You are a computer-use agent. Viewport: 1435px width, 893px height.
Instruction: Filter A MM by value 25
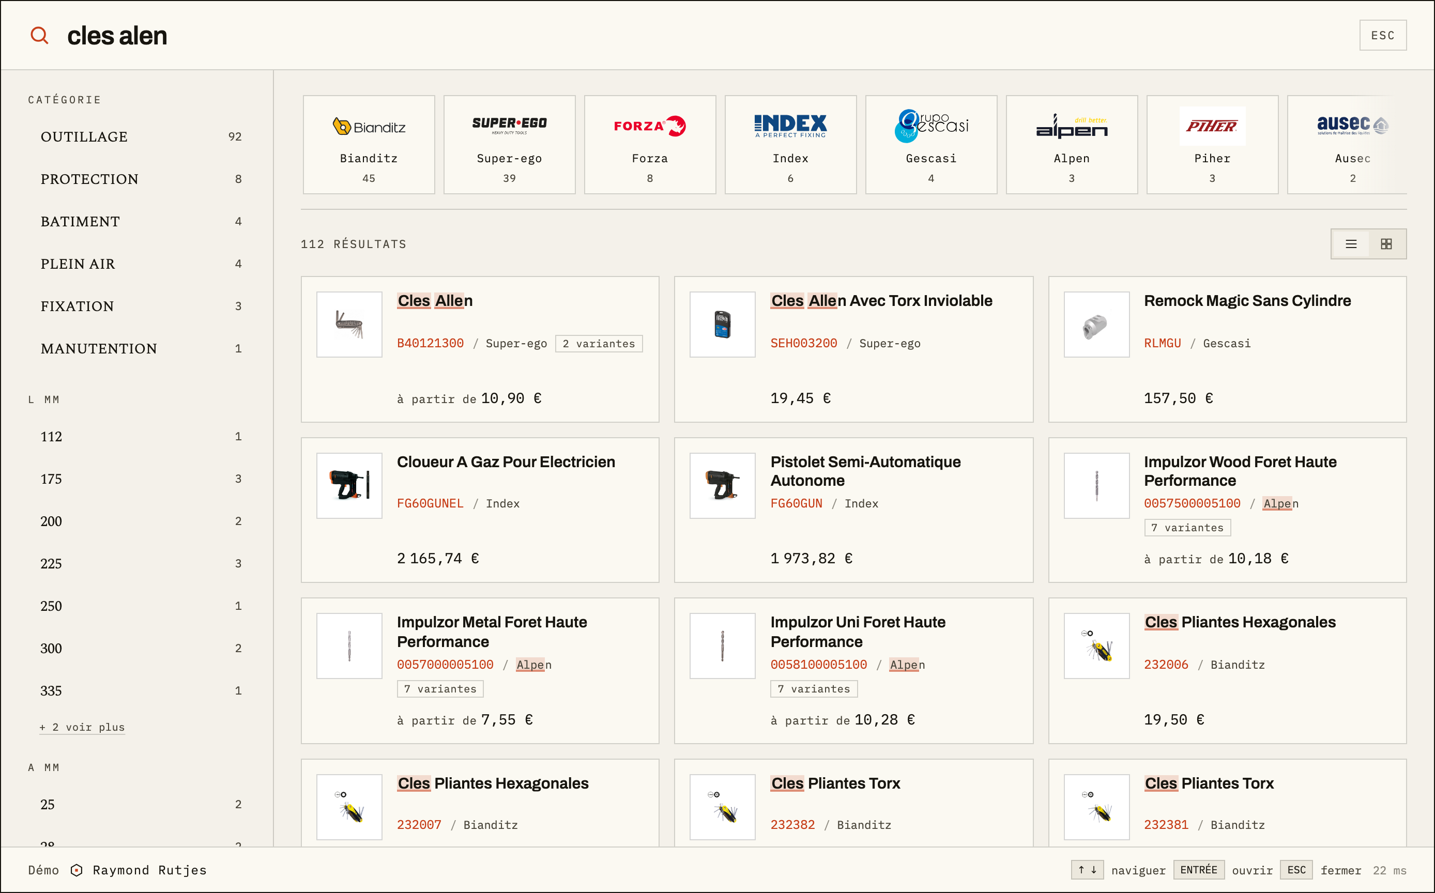[141, 805]
